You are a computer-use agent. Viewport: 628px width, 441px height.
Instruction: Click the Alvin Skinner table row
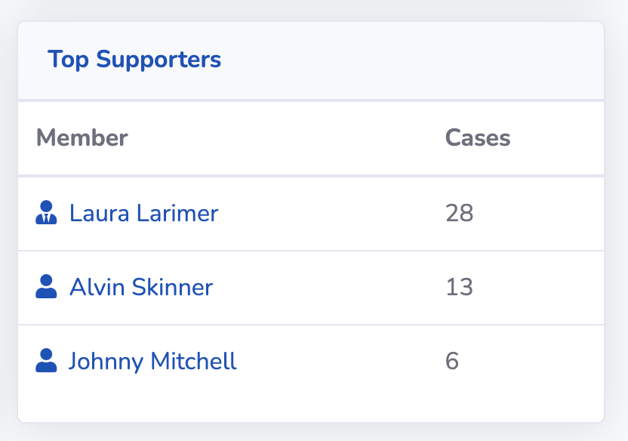pyautogui.click(x=311, y=288)
